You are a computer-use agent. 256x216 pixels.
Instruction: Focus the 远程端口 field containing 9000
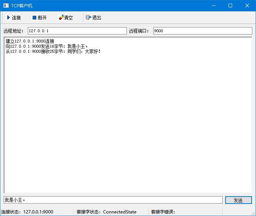pyautogui.click(x=202, y=31)
